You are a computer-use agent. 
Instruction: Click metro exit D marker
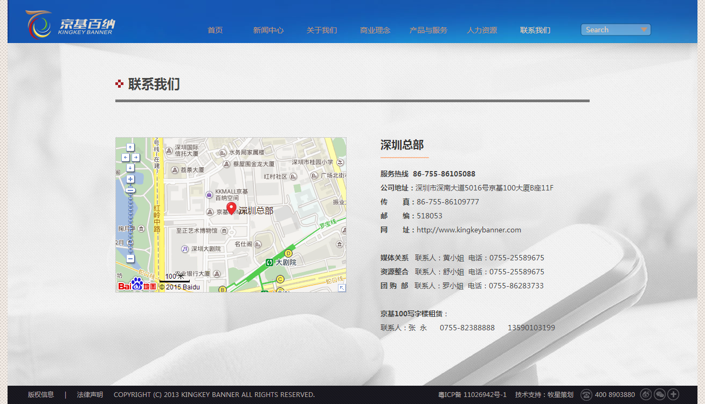288,253
